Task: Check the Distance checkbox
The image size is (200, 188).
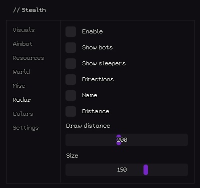Action: click(x=70, y=111)
